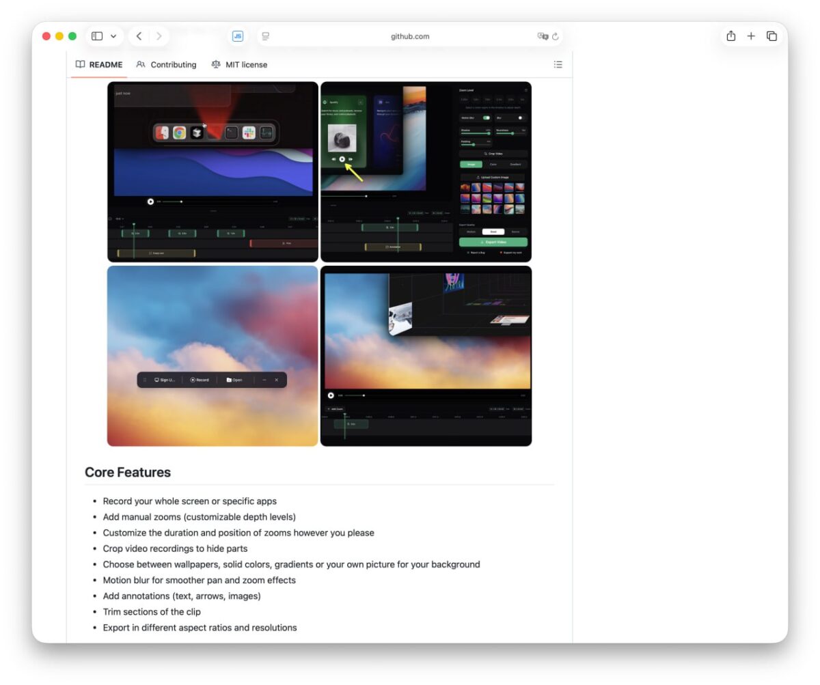Switch to the Gradient background tab
Screen dimensions: 820x685
(516, 164)
